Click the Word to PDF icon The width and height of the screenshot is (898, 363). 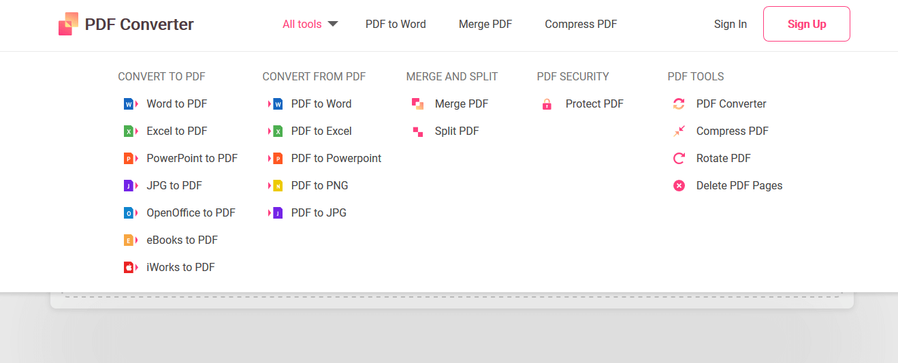[131, 104]
